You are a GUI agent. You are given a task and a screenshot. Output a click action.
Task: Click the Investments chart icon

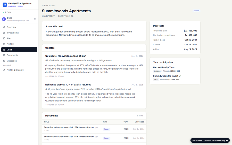(x=4, y=33)
